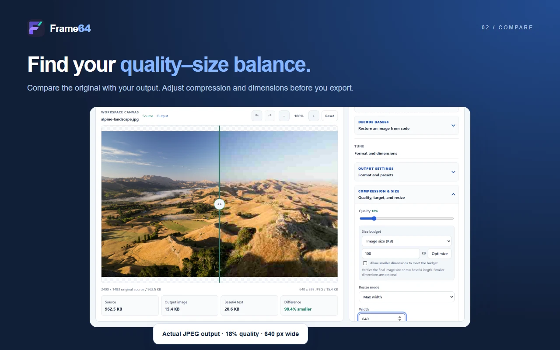The image size is (560, 350).
Task: Click the size budget field showing 100
Action: (391, 253)
